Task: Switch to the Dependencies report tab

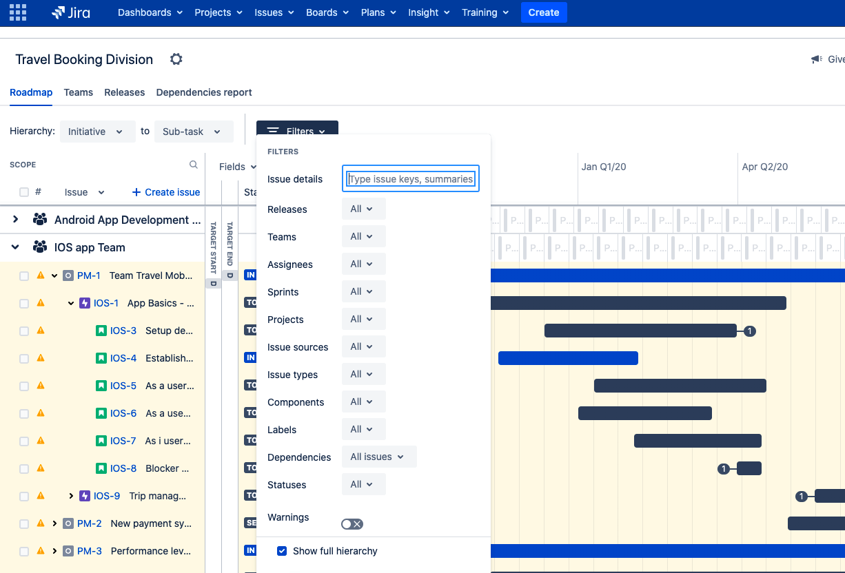Action: (203, 92)
